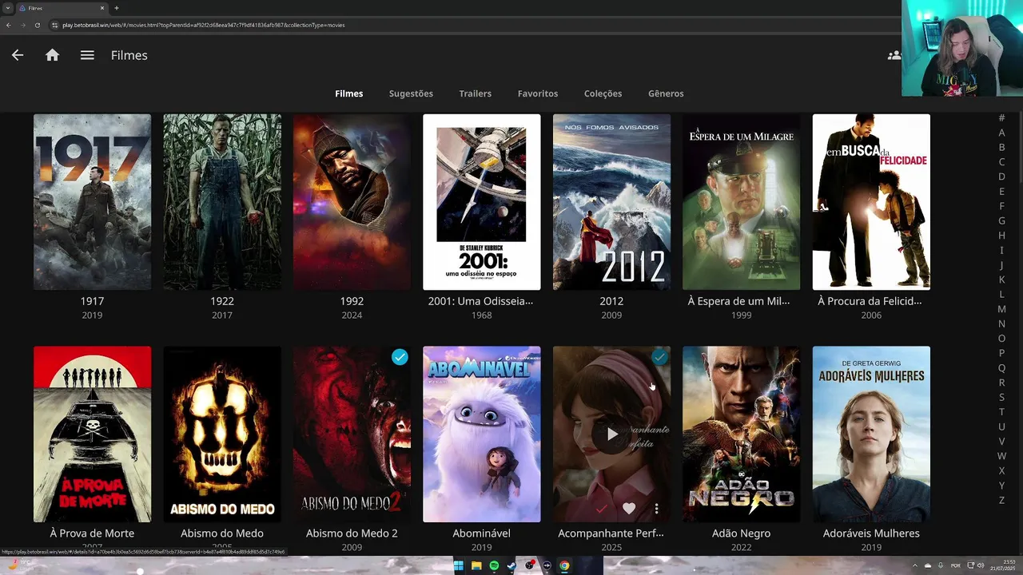The height and width of the screenshot is (575, 1023).
Task: Click the watched badge on the Acompanhante Perfeita poster
Action: click(x=659, y=357)
